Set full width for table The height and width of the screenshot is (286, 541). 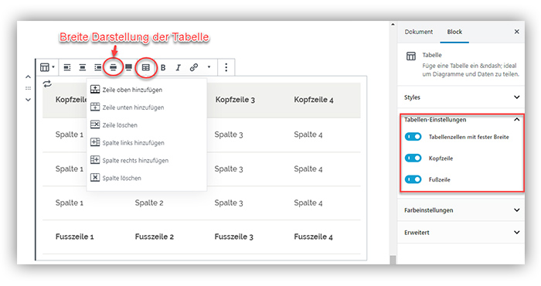click(128, 67)
